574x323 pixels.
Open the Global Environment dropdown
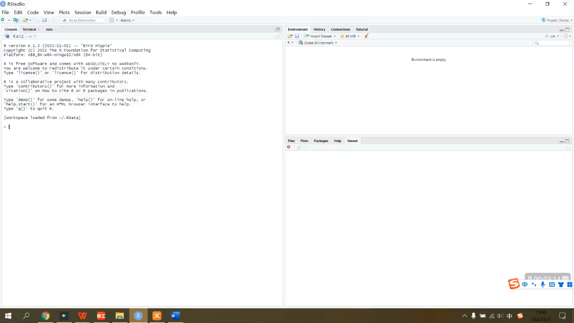[318, 43]
